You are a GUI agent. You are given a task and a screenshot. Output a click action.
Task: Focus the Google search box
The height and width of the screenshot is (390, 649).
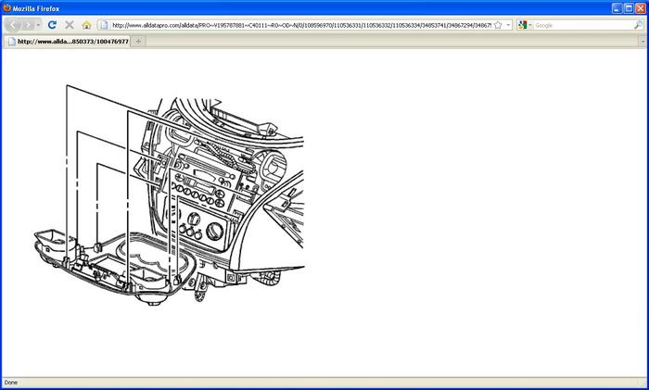583,25
